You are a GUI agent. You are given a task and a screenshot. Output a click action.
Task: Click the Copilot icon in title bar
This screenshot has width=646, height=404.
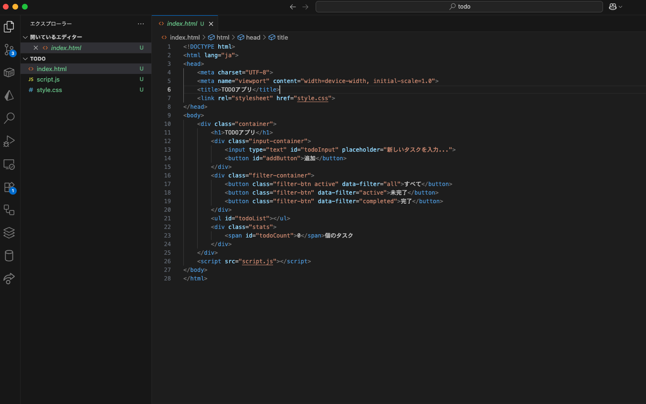click(613, 7)
